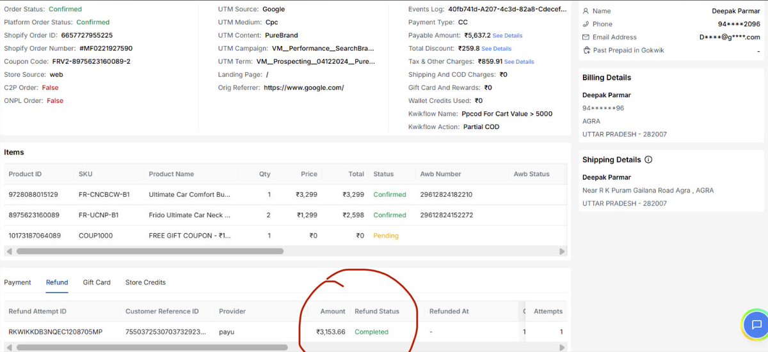This screenshot has height=352, width=768.
Task: Click product ID 10173187064089
Action: (35, 236)
